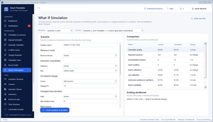
Task: Click the red notifications count badge
Action: 29,26
